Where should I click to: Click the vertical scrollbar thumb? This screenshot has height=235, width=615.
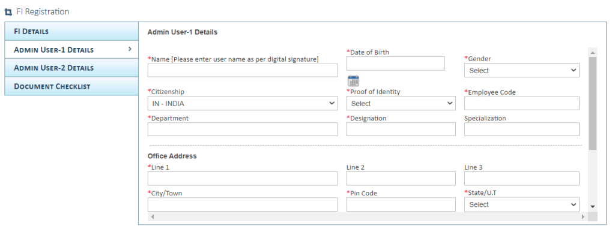(x=593, y=104)
